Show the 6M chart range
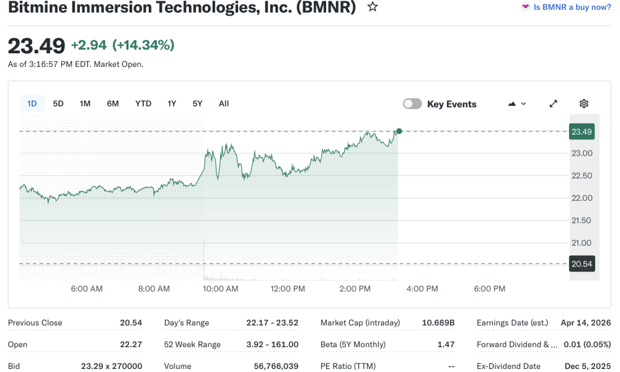The image size is (620, 372). 113,104
